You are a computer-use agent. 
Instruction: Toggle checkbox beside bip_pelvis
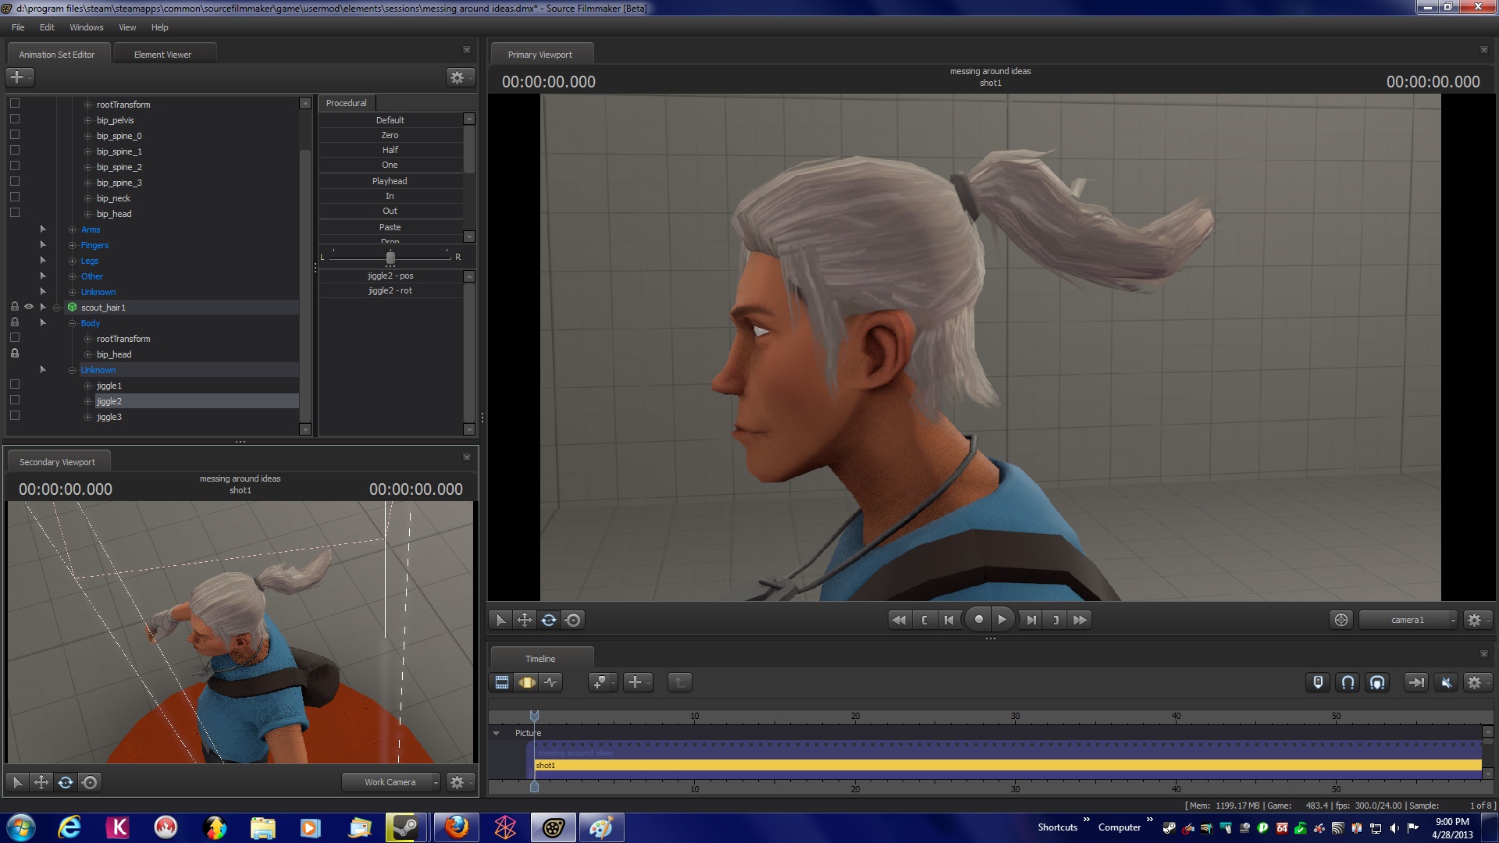pyautogui.click(x=15, y=119)
